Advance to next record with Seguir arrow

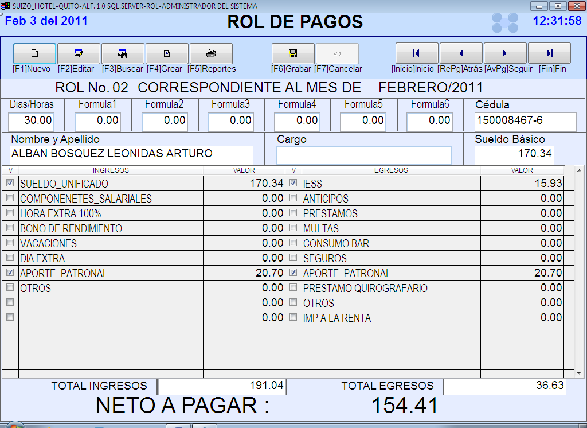505,53
